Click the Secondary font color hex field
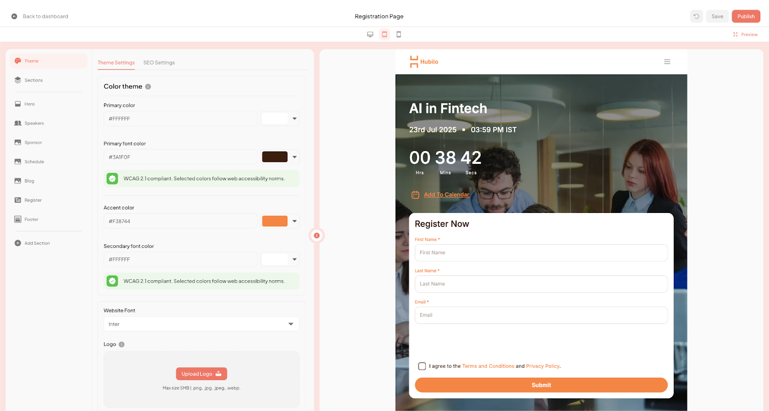This screenshot has width=769, height=411. click(180, 260)
